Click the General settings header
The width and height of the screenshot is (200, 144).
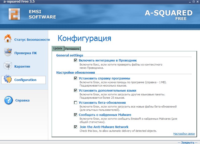[70, 55]
